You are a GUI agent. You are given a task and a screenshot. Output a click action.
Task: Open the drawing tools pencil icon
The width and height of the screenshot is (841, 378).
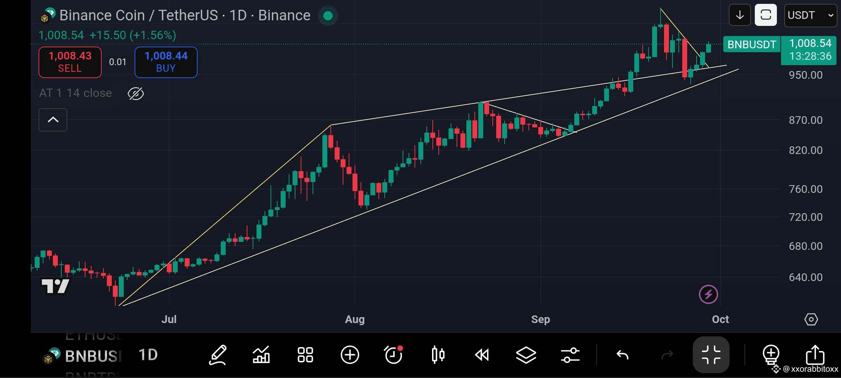click(x=218, y=355)
